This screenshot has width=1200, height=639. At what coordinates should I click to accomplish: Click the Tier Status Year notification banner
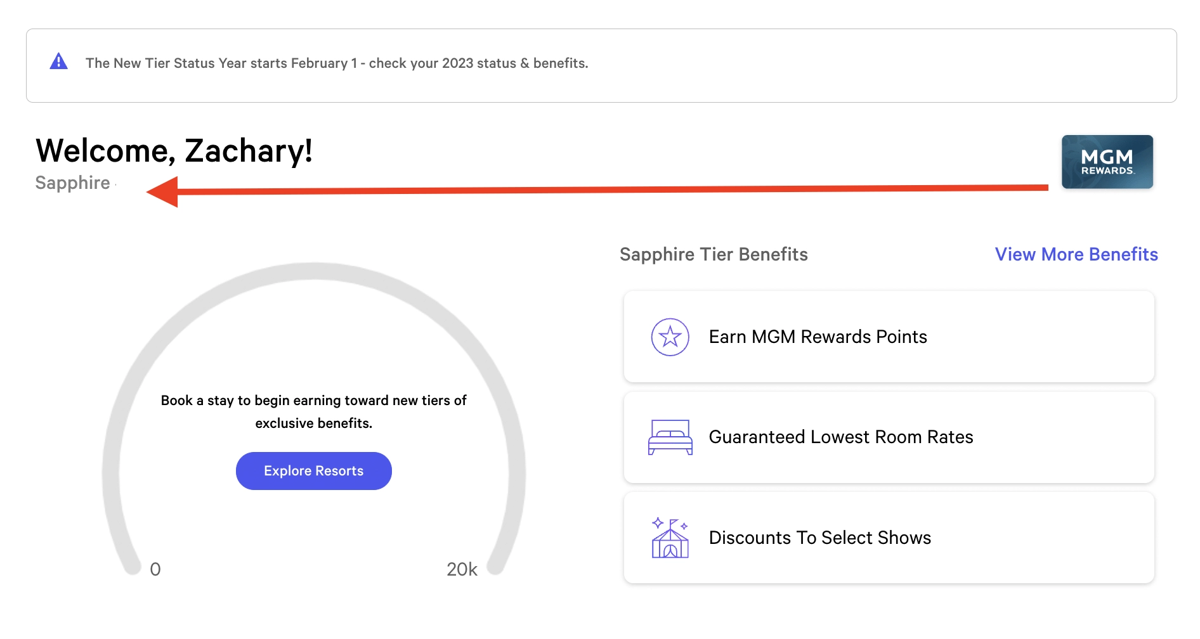click(601, 65)
